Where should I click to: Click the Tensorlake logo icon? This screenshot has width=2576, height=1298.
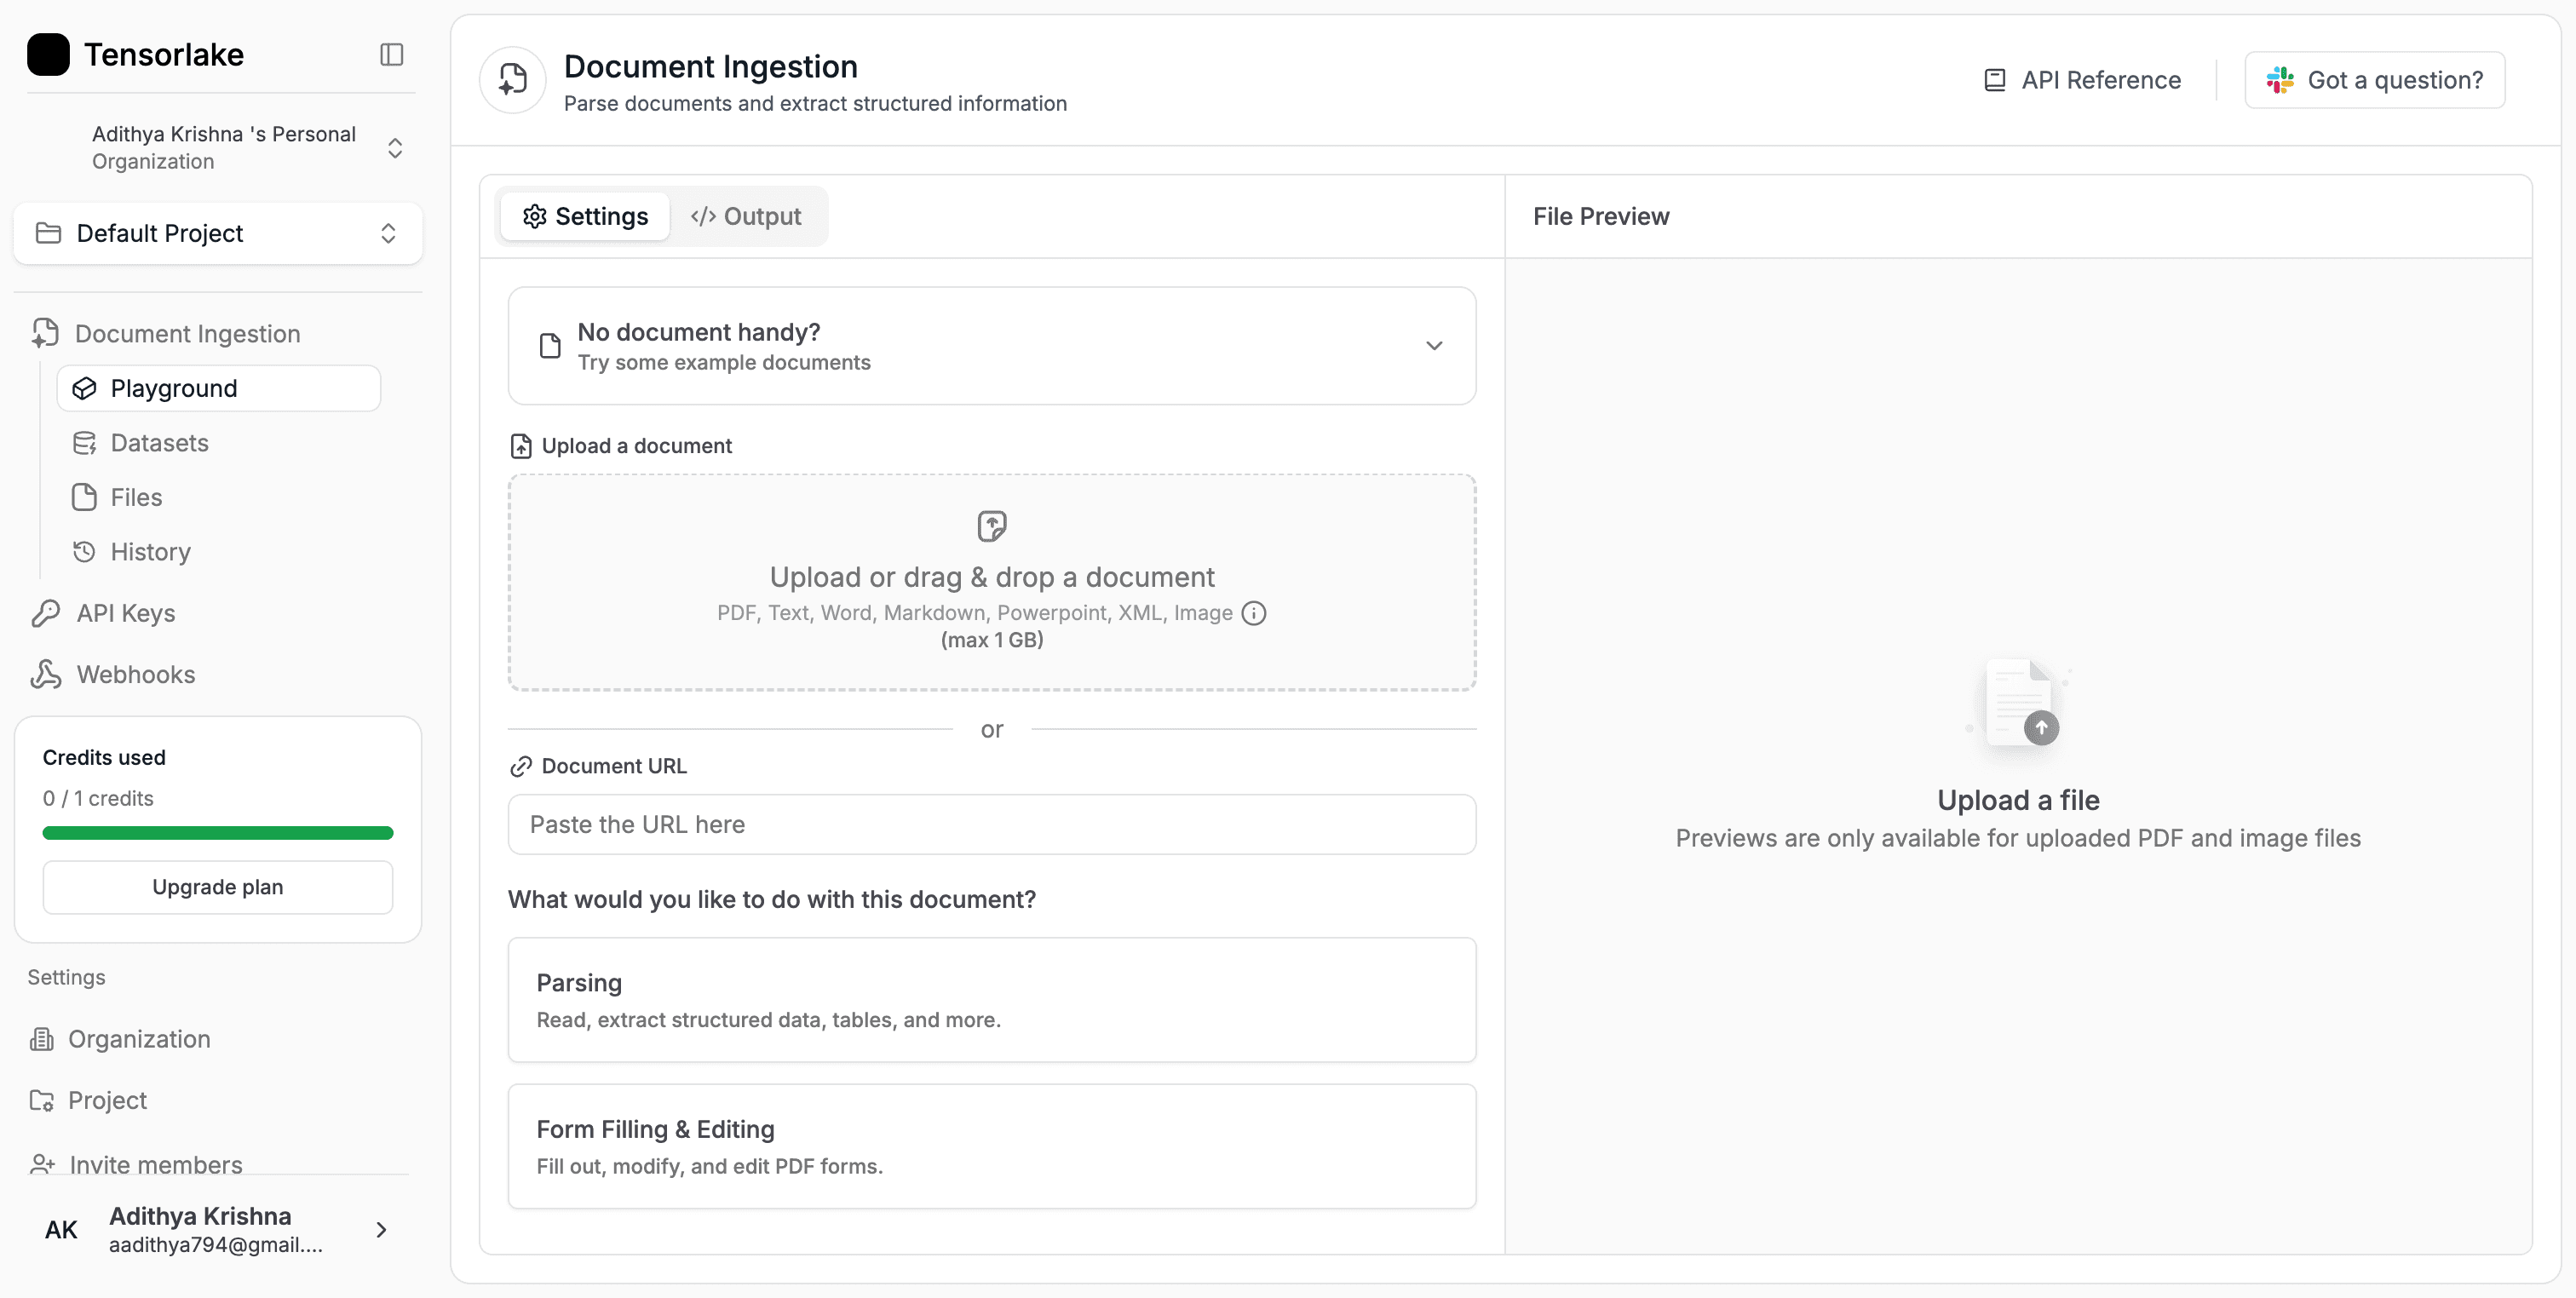coord(48,54)
